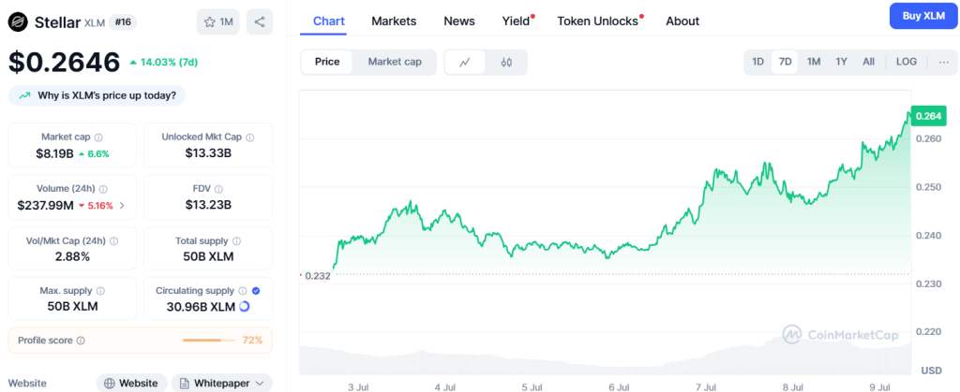
Task: Select the 1D time range
Action: pyautogui.click(x=757, y=62)
